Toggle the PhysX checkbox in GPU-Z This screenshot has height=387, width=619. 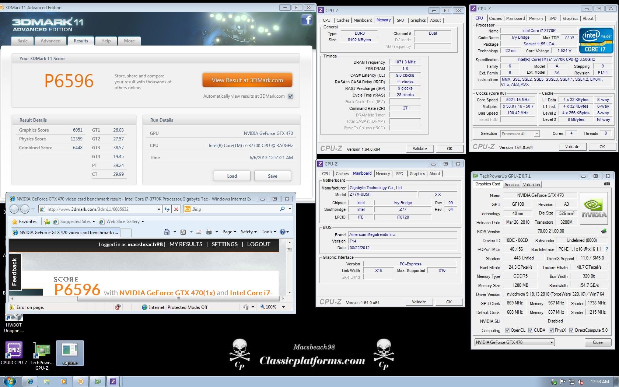point(551,330)
